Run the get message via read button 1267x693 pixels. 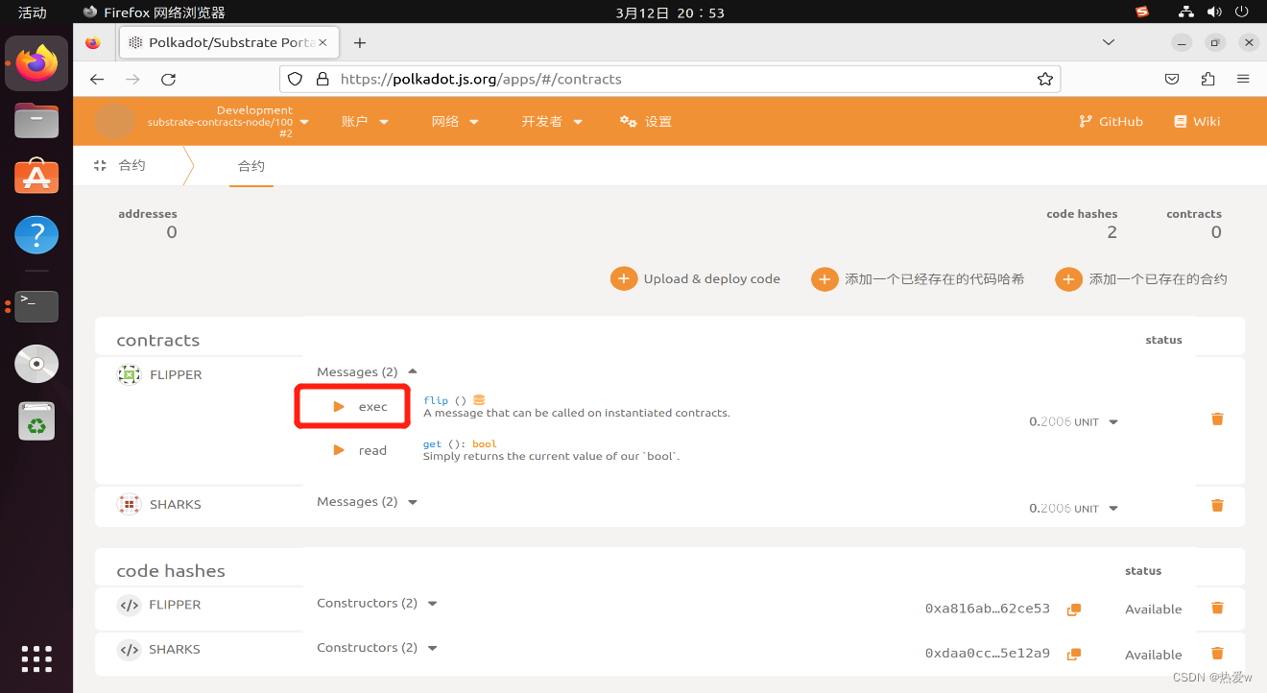tap(360, 450)
